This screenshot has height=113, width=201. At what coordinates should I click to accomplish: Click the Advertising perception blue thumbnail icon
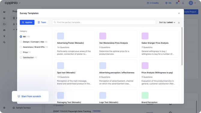pyautogui.click(x=103, y=66)
